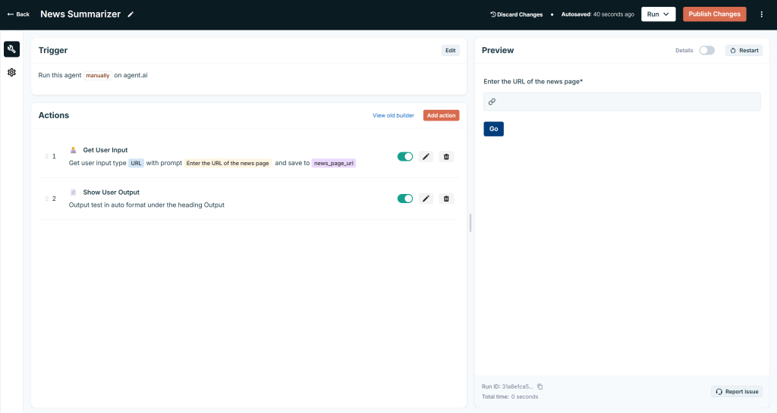Delete the Get User Input action
This screenshot has height=413, width=777.
point(446,157)
